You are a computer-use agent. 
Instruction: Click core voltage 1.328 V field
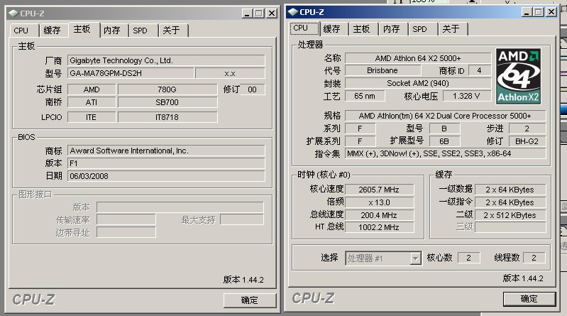(467, 96)
